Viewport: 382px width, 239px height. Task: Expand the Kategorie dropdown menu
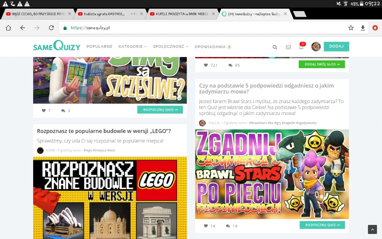pyautogui.click(x=132, y=47)
